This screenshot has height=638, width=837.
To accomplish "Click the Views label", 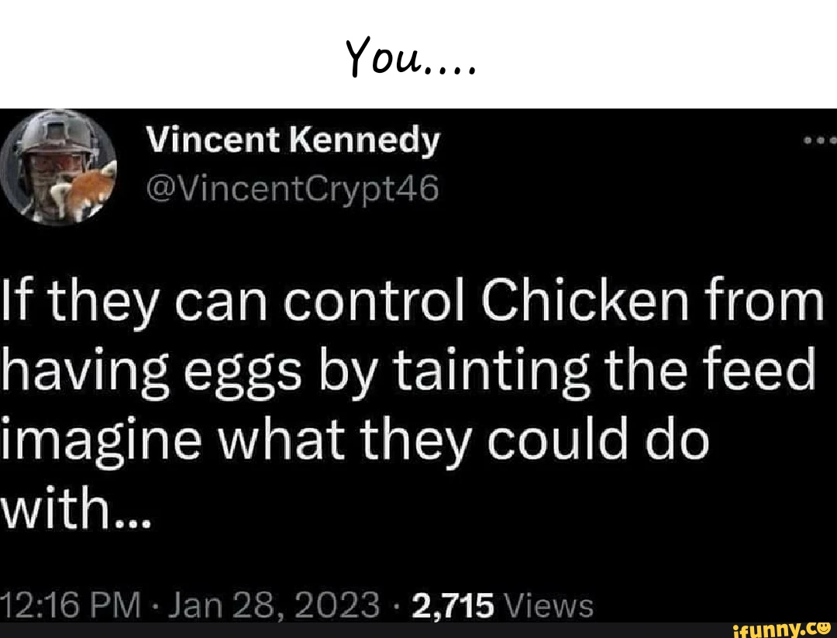I will coord(549,605).
